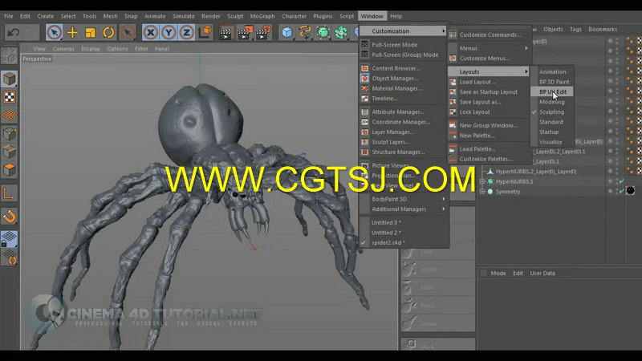The width and height of the screenshot is (642, 361).
Task: Expand the Customization submenu
Action: click(x=404, y=31)
